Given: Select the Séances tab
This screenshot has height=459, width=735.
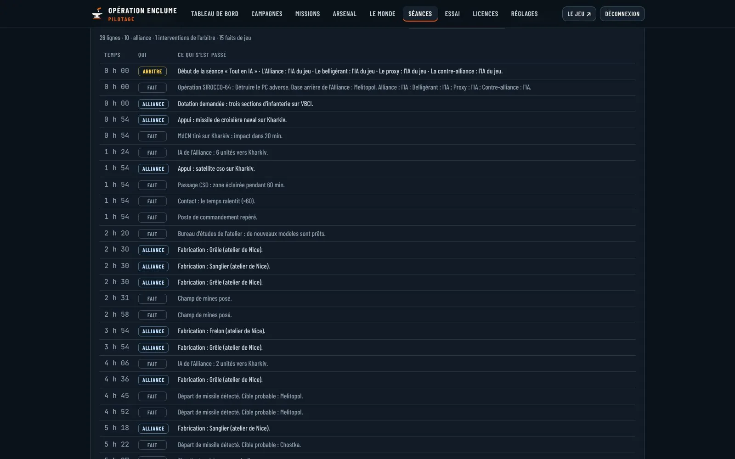Looking at the screenshot, I should pos(420,14).
